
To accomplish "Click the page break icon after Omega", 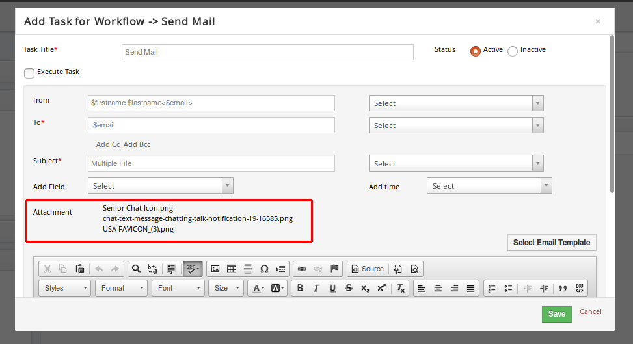I will click(x=280, y=269).
